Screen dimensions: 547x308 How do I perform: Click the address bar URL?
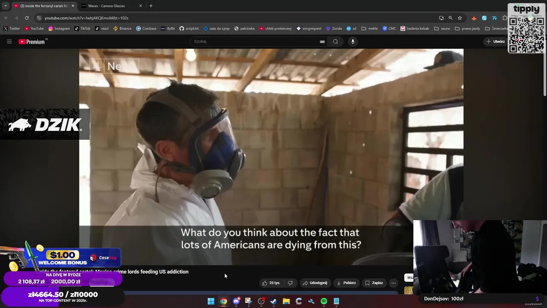86,18
